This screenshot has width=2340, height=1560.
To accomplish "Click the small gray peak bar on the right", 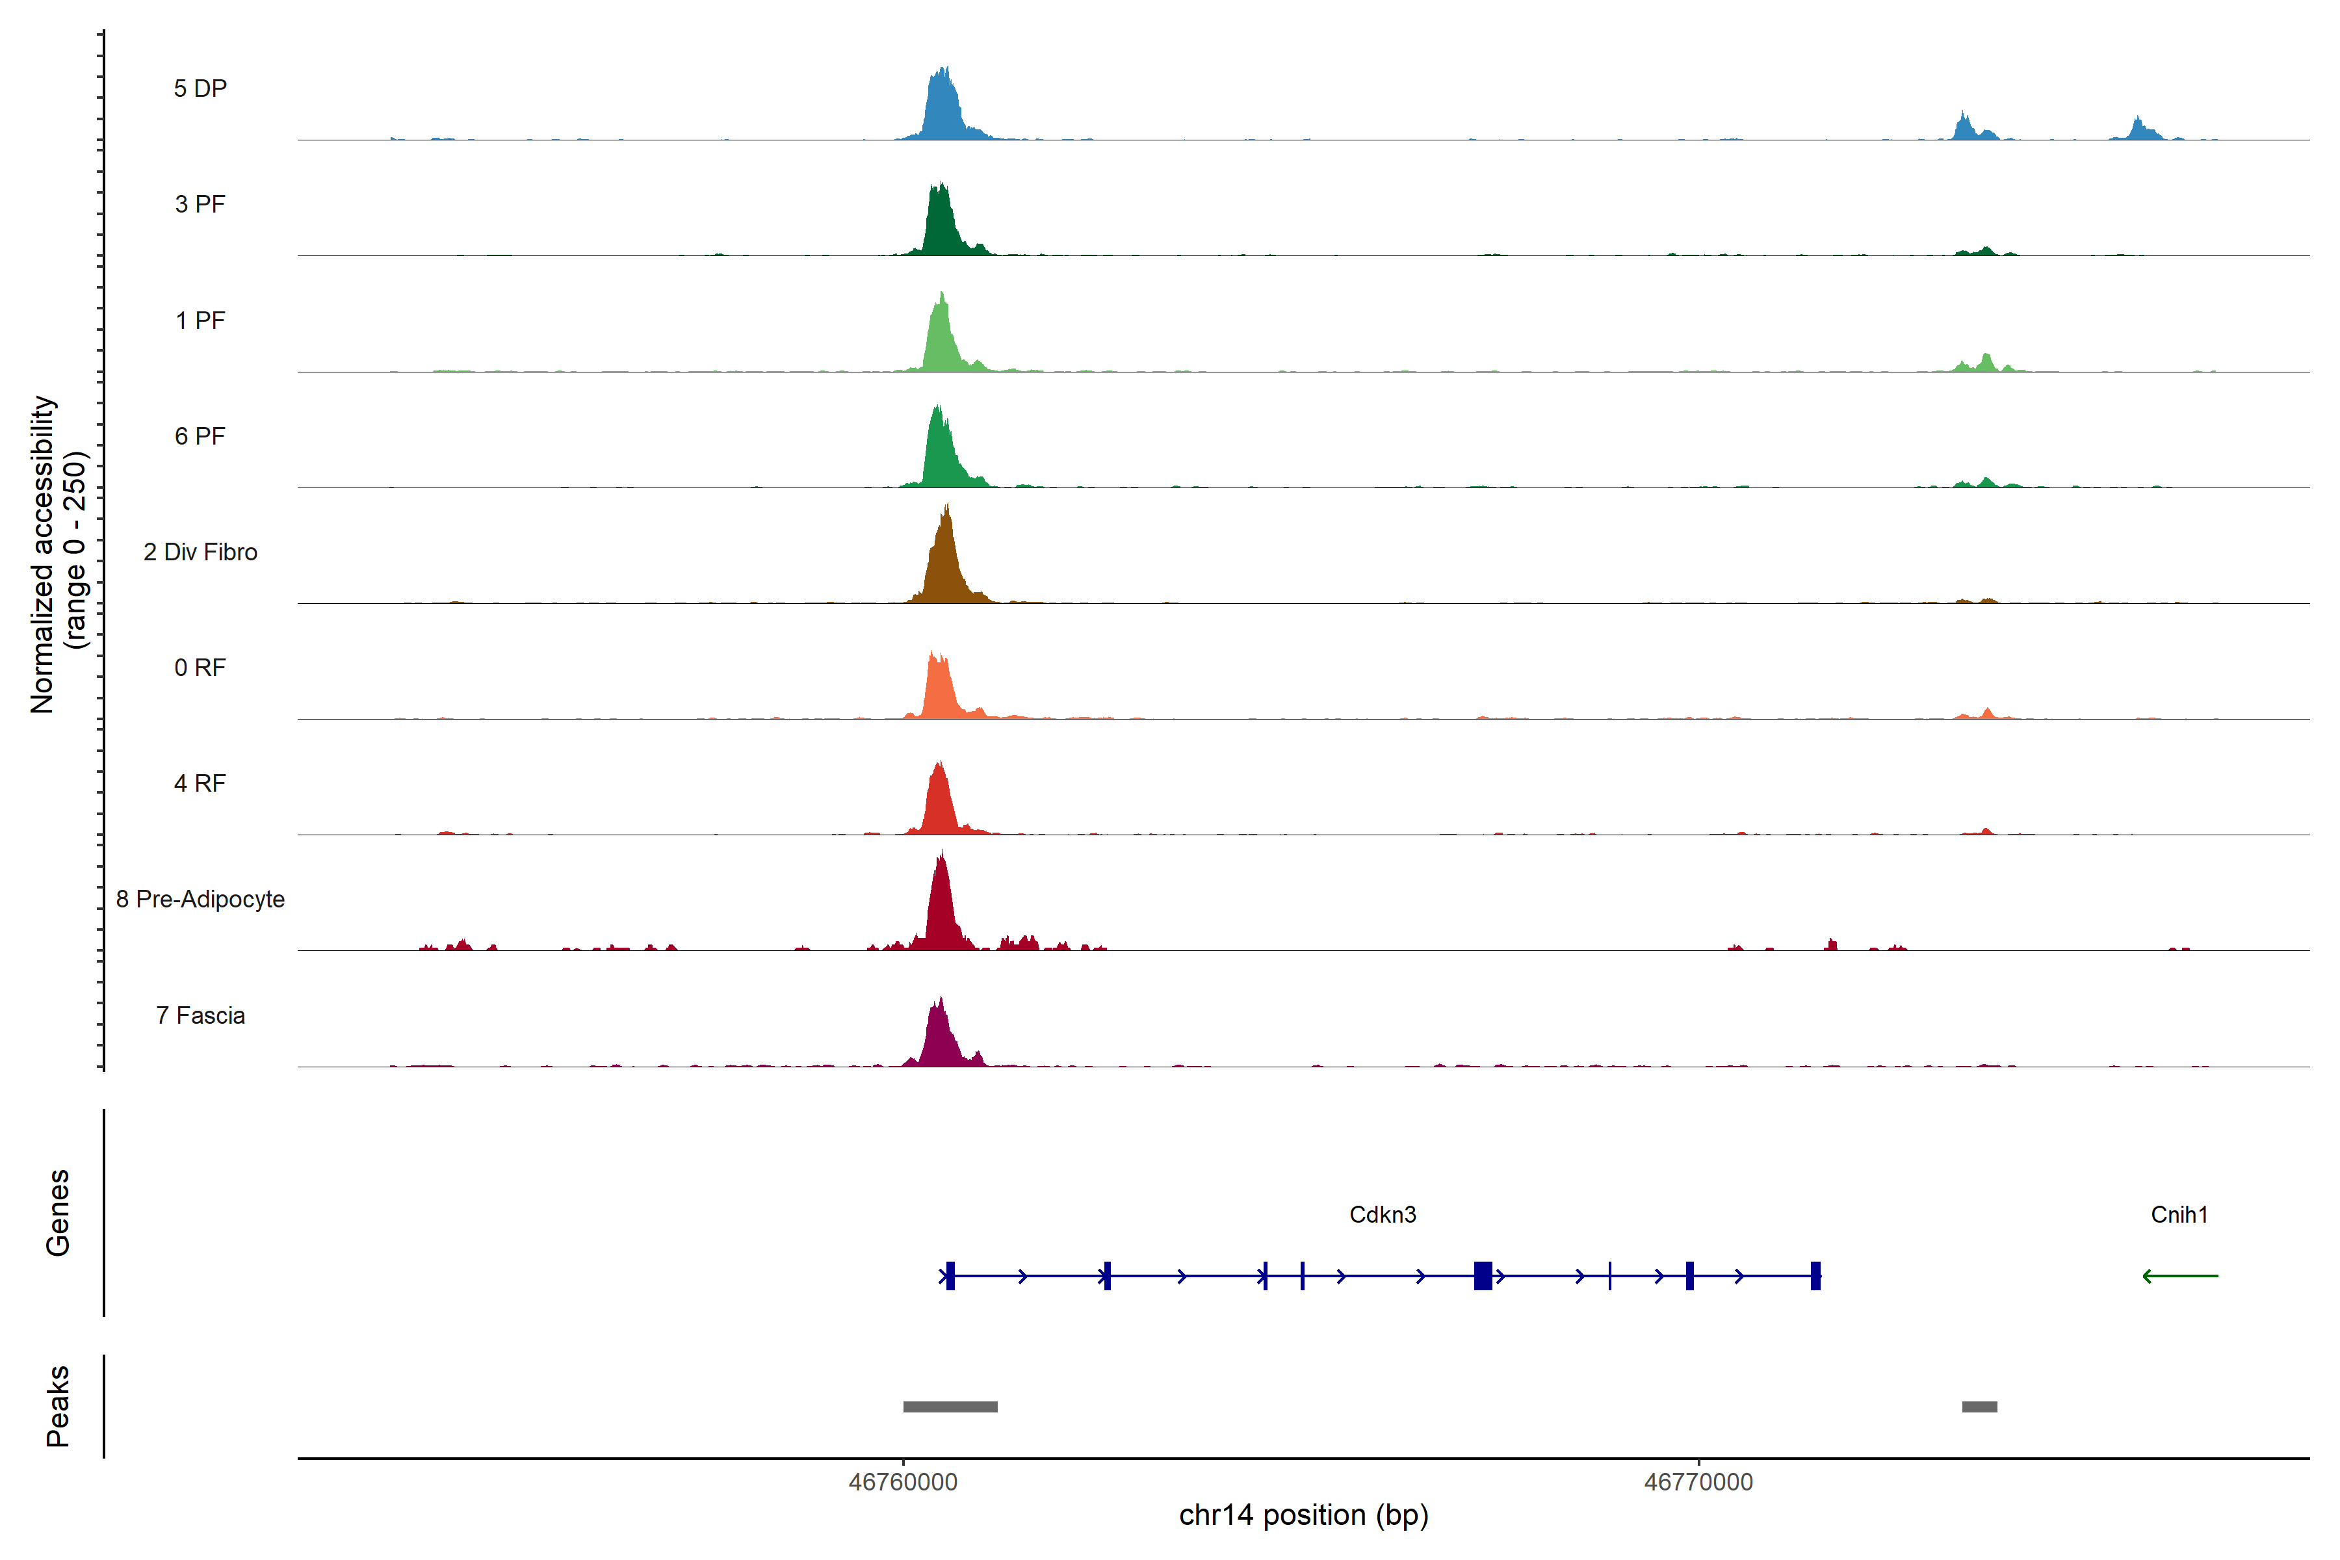I will pos(1979,1407).
